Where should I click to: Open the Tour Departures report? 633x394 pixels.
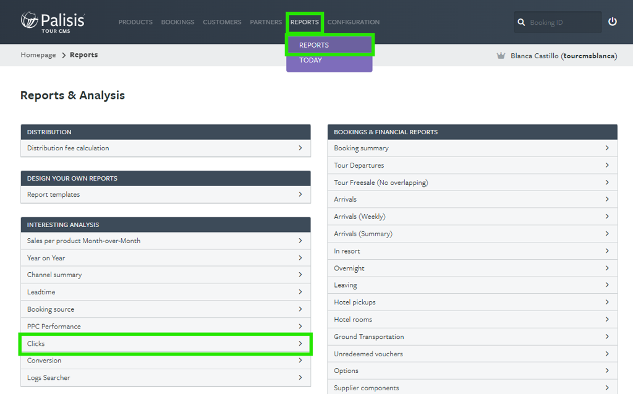pos(472,165)
